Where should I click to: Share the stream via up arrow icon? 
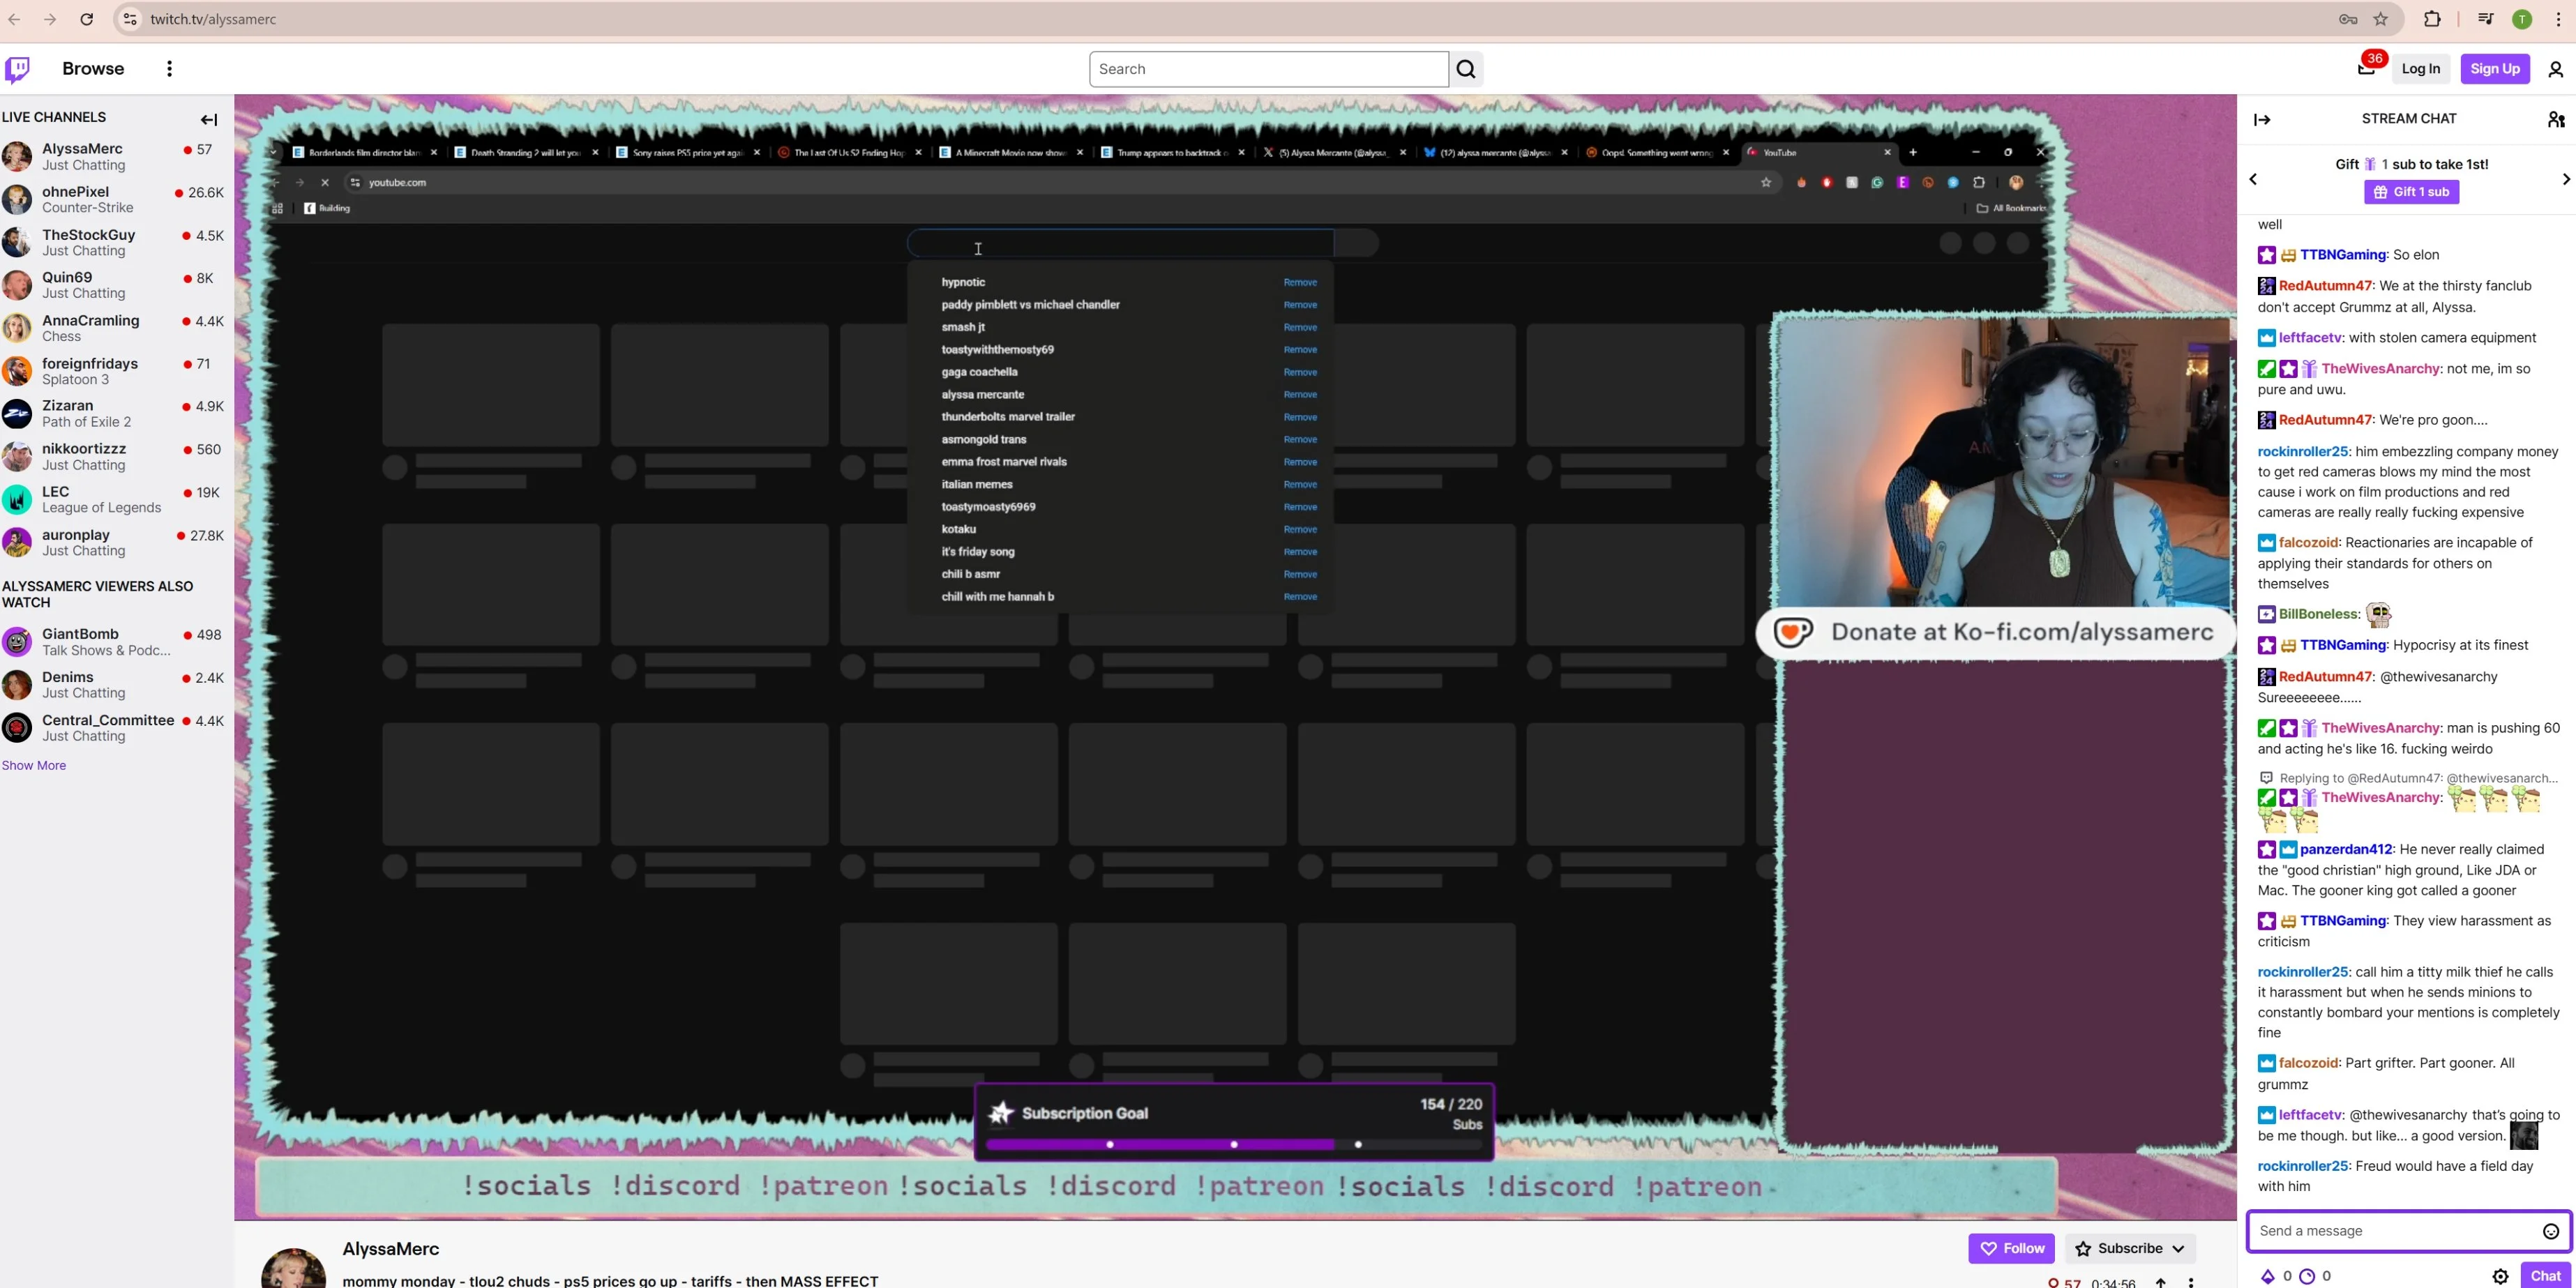tap(2161, 1282)
